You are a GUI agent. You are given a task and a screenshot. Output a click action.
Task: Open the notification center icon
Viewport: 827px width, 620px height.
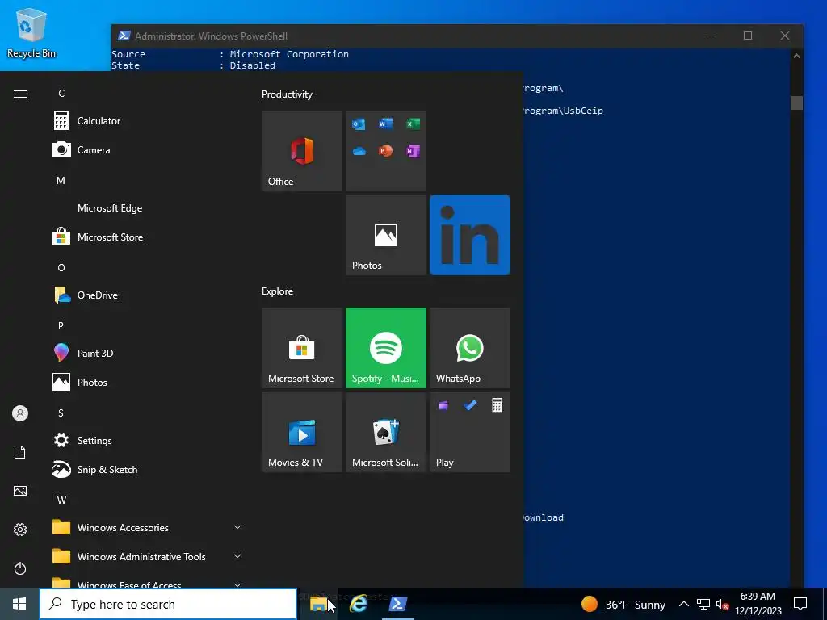(x=800, y=604)
